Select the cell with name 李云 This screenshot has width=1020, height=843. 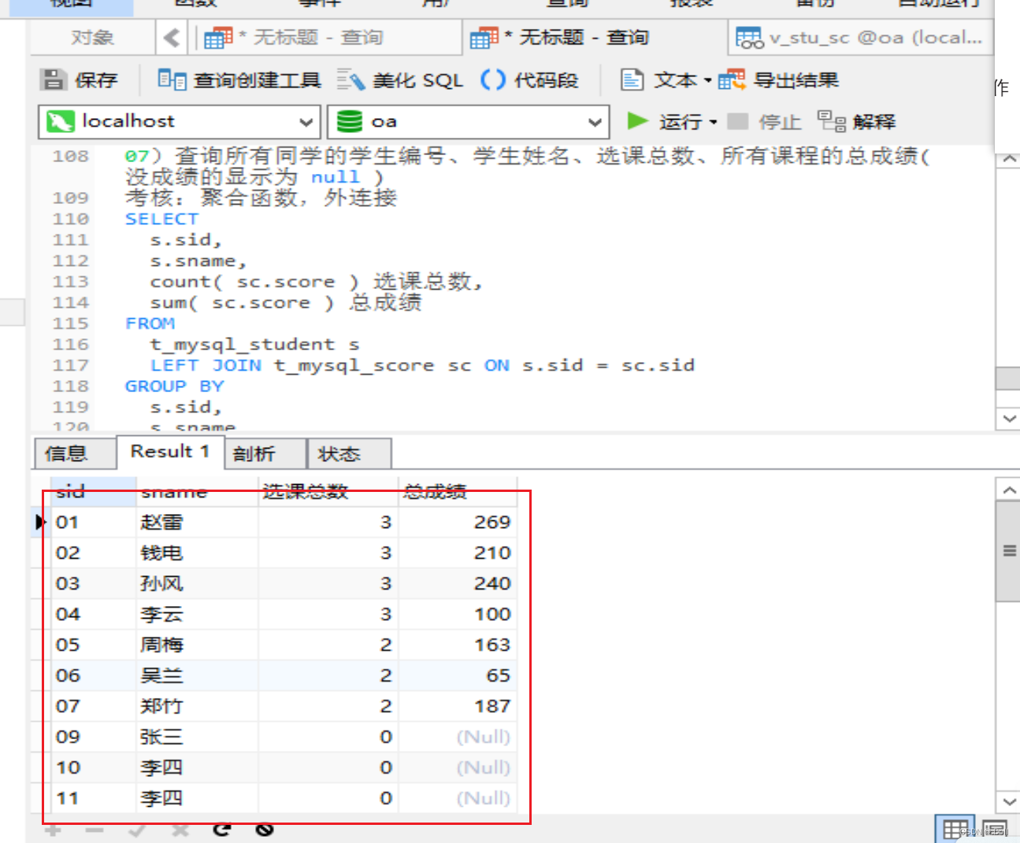tap(197, 614)
